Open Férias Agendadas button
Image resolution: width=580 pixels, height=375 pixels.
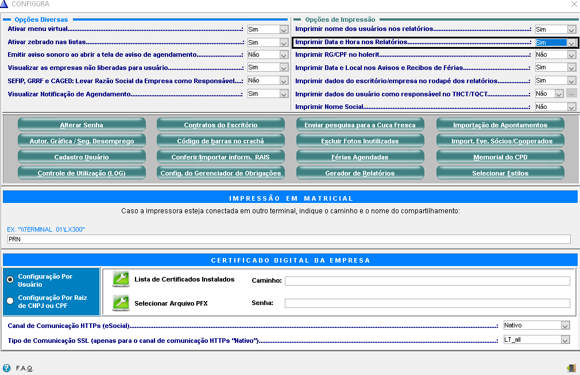pyautogui.click(x=360, y=157)
